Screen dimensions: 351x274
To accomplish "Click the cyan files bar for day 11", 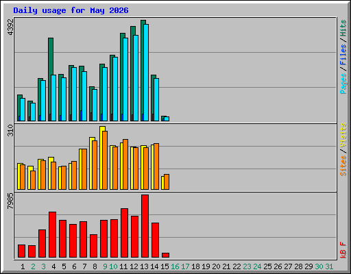I will (x=125, y=79).
